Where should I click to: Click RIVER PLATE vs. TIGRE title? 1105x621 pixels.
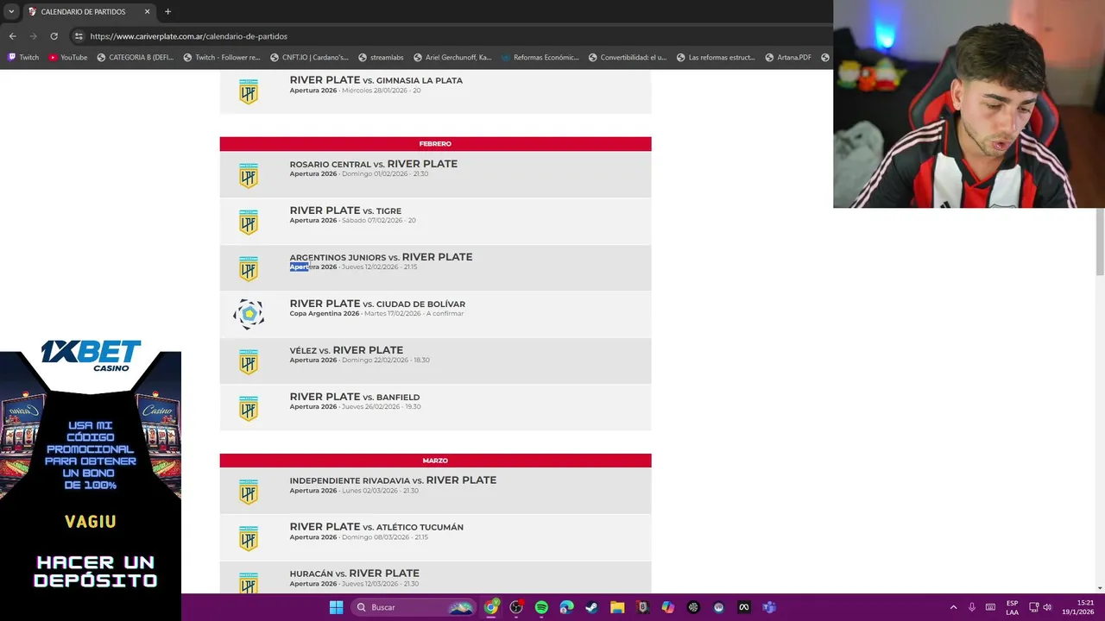click(345, 210)
